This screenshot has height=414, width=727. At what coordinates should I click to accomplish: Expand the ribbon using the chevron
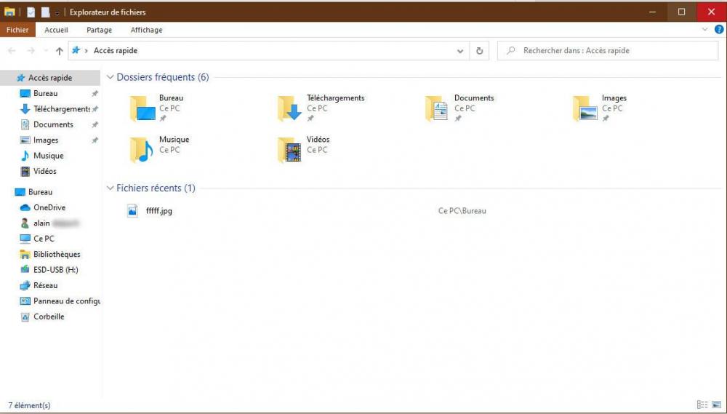(x=705, y=30)
